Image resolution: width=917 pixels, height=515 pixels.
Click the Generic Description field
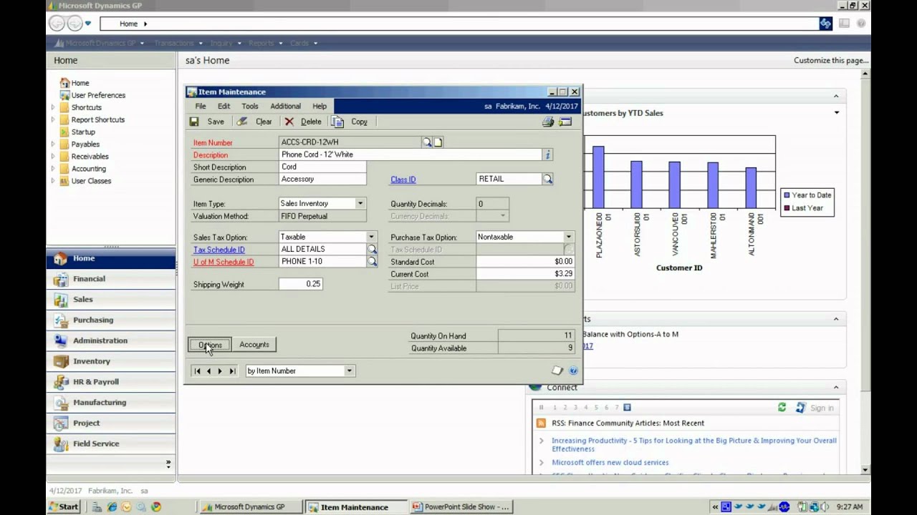pyautogui.click(x=322, y=179)
